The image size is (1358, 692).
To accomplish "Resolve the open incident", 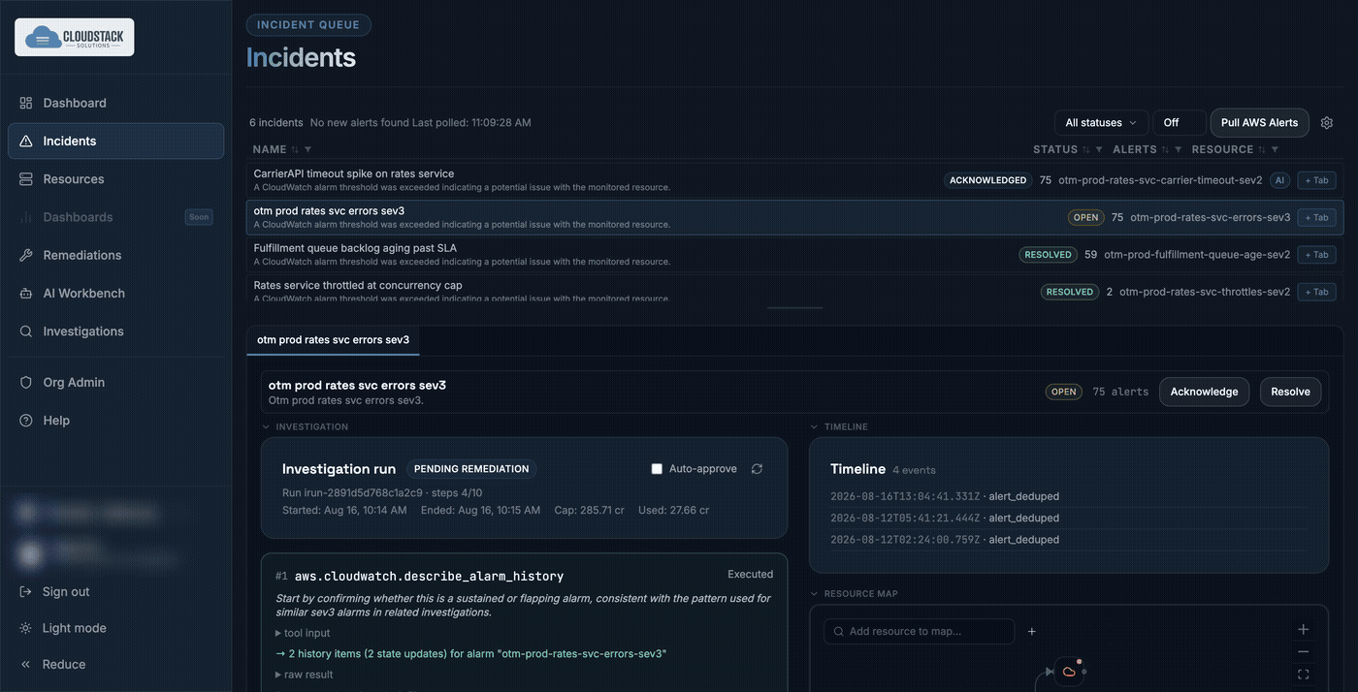I will [x=1290, y=392].
